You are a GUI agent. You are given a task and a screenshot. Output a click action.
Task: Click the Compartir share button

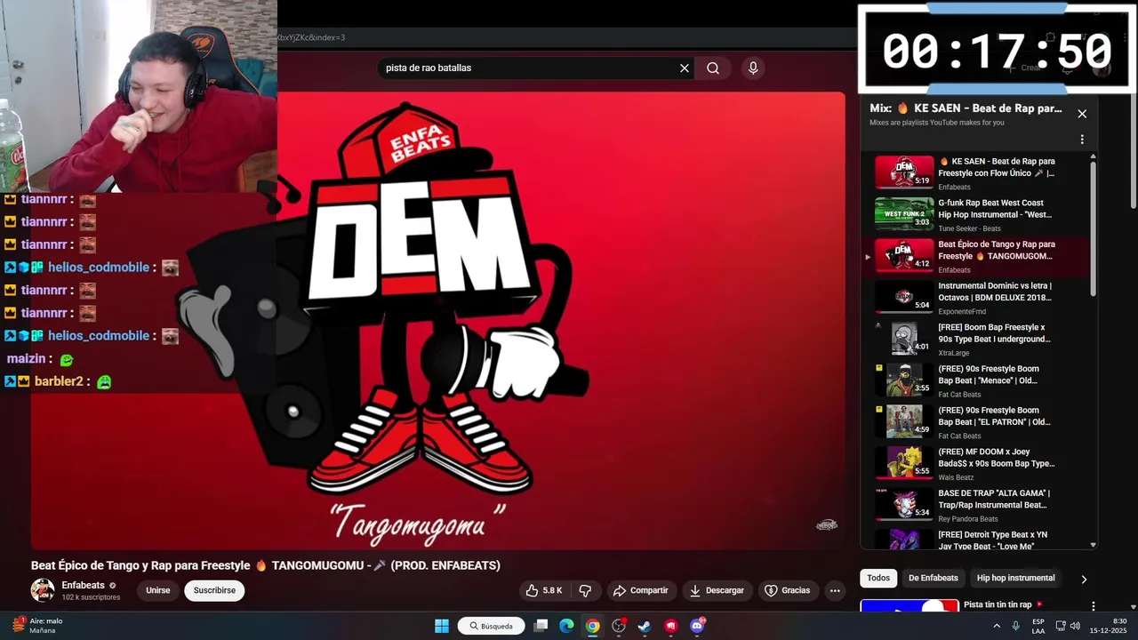pos(640,590)
